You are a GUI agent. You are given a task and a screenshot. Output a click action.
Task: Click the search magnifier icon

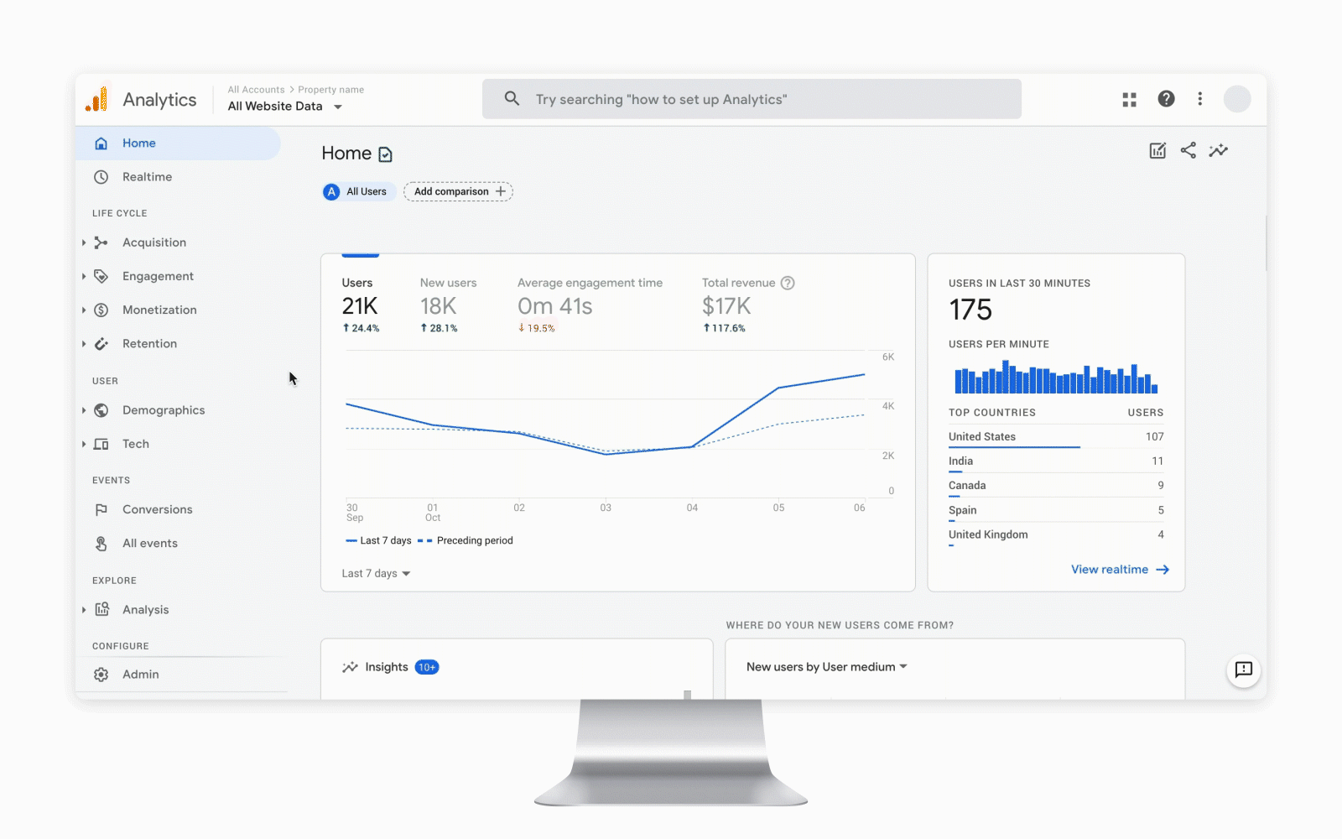tap(512, 99)
